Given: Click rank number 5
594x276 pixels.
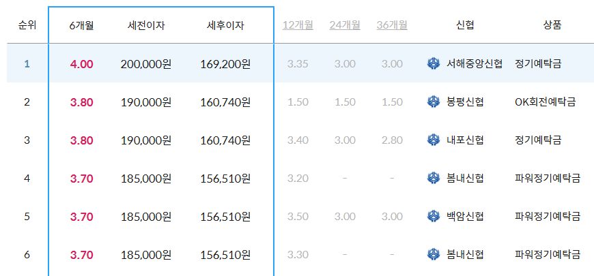Looking at the screenshot, I should point(27,217).
